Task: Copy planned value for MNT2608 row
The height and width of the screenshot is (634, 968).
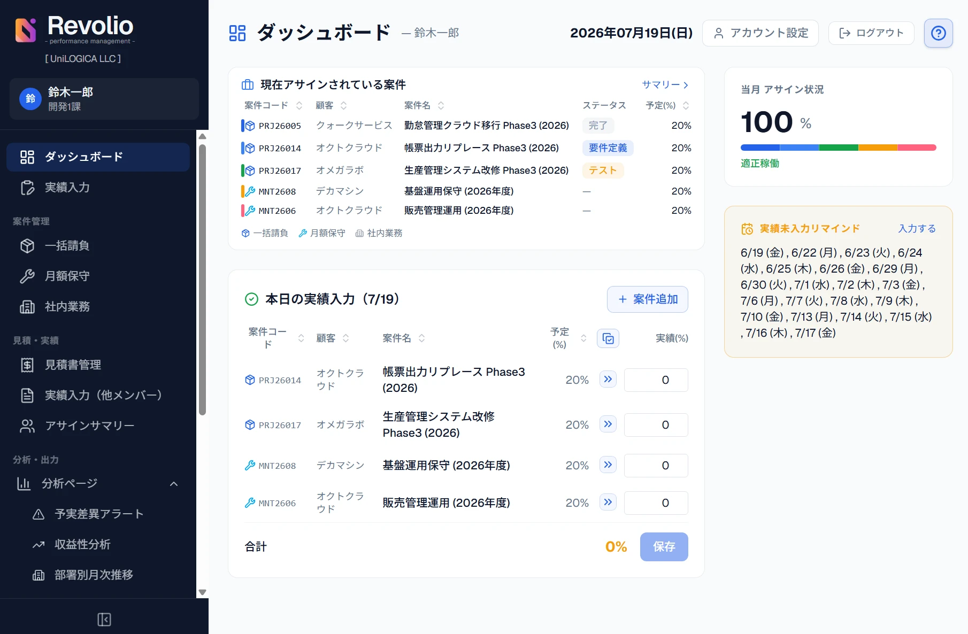Action: [x=608, y=465]
